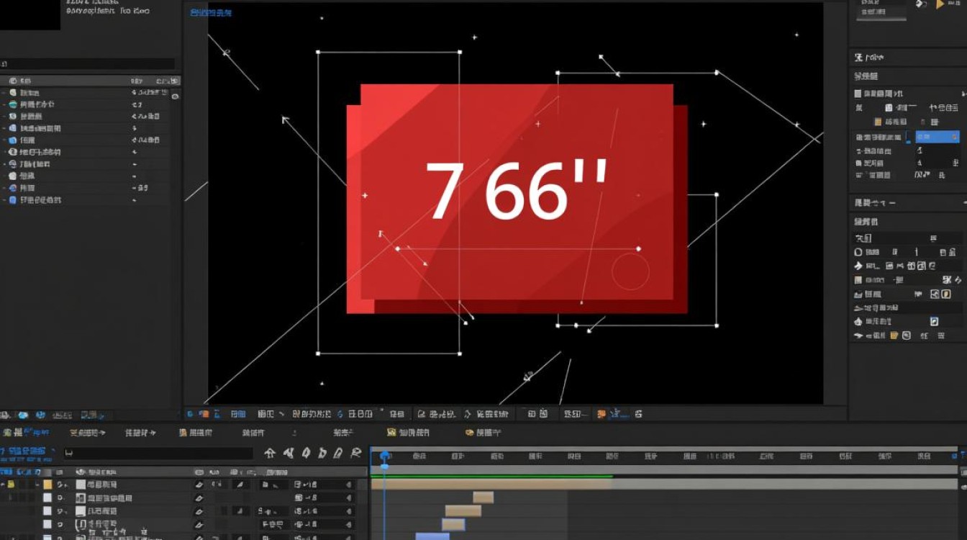Click the first switch icon above the timeline layers
967x540 pixels.
pos(270,453)
